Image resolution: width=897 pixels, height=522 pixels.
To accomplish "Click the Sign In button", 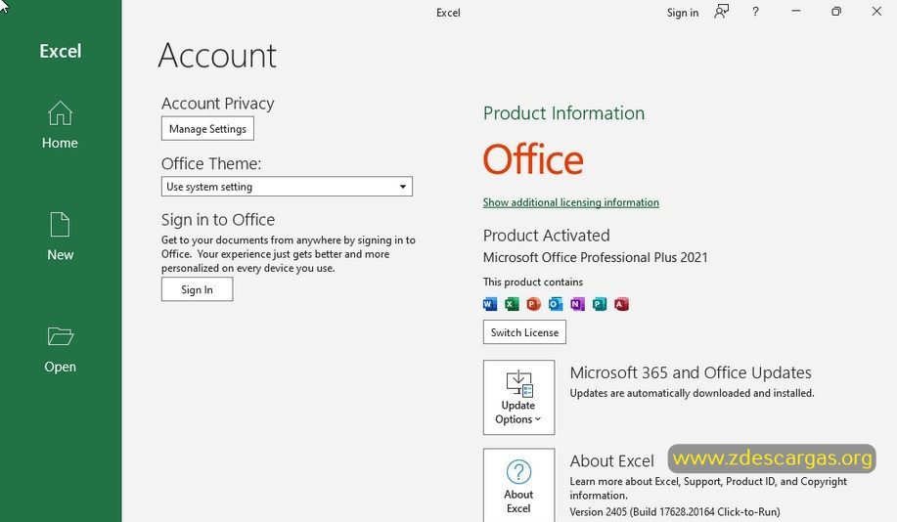I will coord(197,289).
